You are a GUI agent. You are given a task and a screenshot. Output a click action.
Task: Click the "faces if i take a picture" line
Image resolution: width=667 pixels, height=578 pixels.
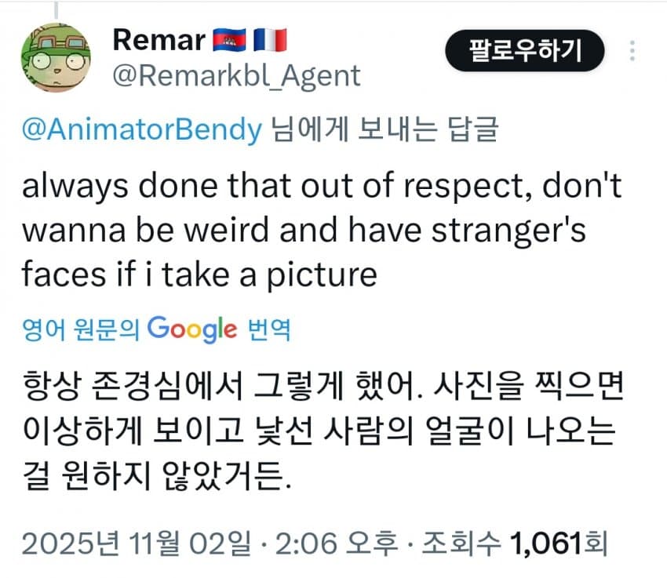point(200,274)
